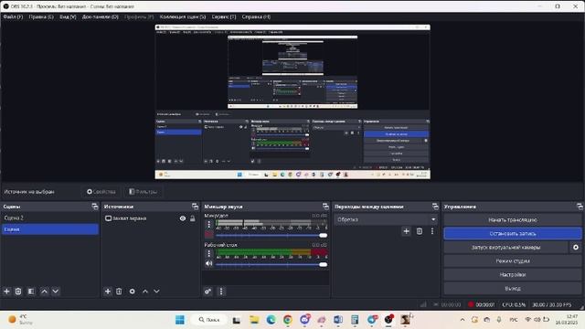Open Microsoft Edge from the taskbar
Screen dimensions: 585x329
point(271,320)
